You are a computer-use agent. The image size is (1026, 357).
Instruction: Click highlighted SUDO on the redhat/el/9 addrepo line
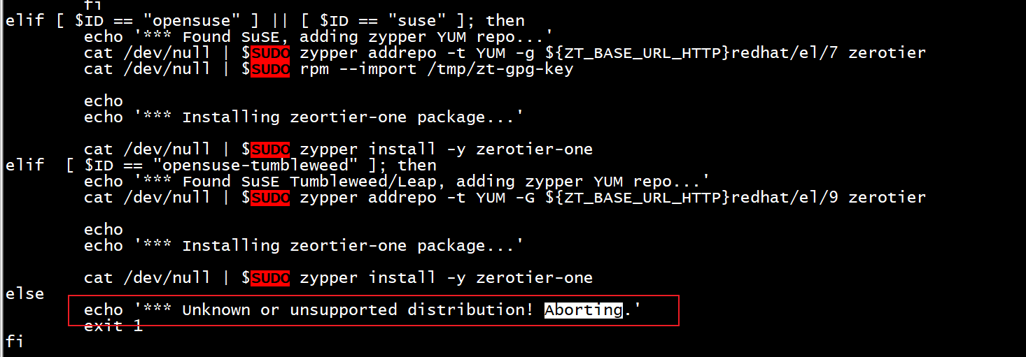pos(270,198)
